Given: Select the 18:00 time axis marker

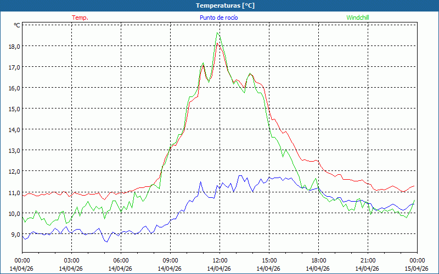Looking at the screenshot, I should 318,260.
